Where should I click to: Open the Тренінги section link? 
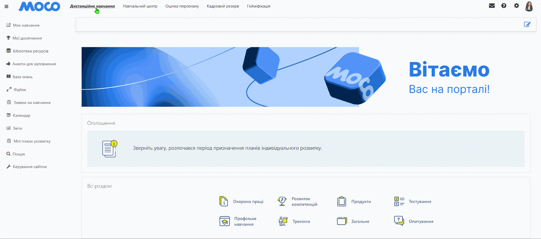(301, 221)
